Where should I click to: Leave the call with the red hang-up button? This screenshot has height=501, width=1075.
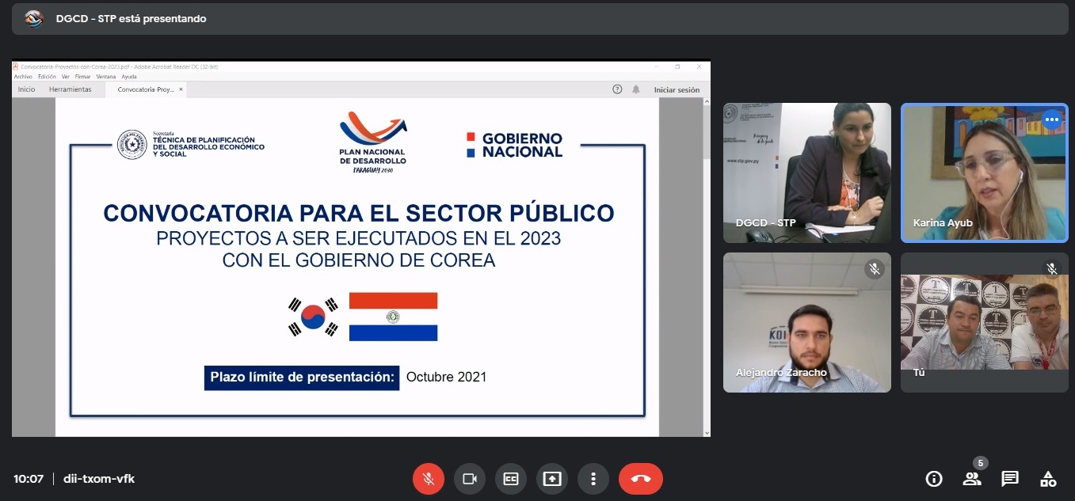(641, 479)
